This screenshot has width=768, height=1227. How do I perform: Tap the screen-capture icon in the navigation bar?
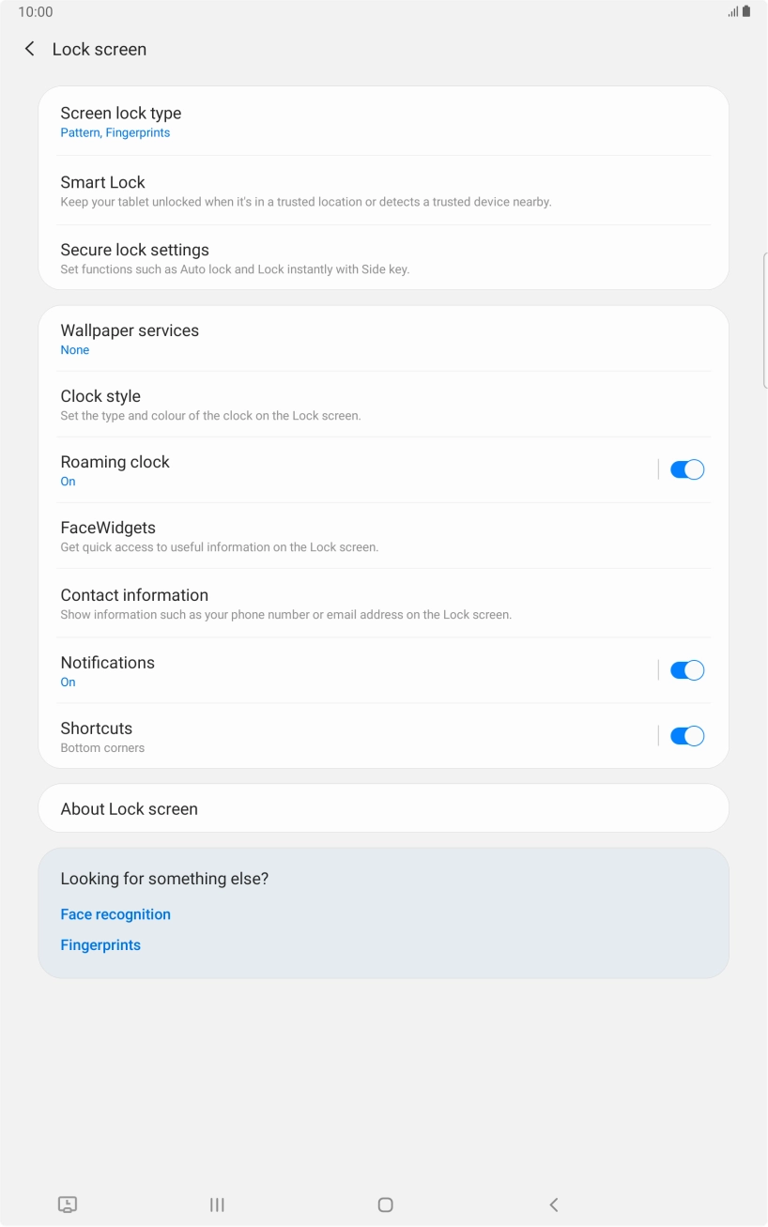point(68,1204)
